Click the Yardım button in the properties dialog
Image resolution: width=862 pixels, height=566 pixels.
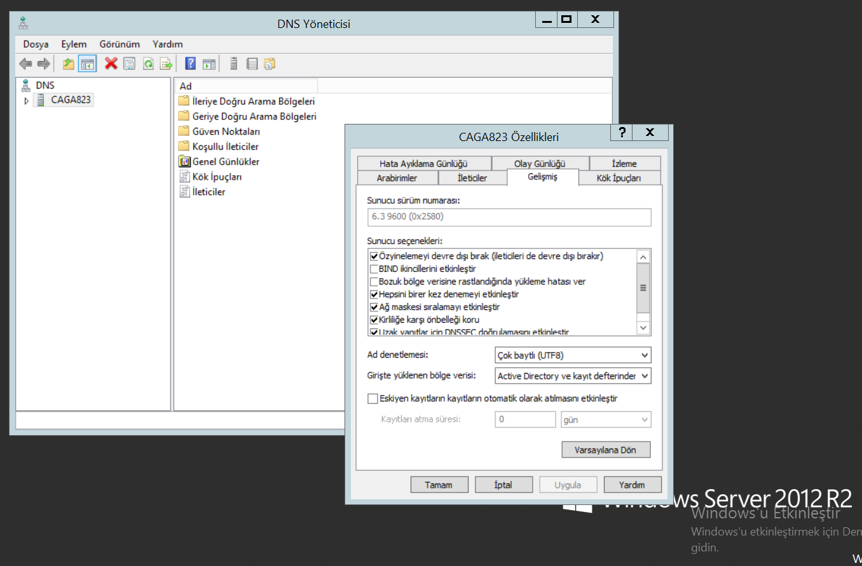click(633, 485)
